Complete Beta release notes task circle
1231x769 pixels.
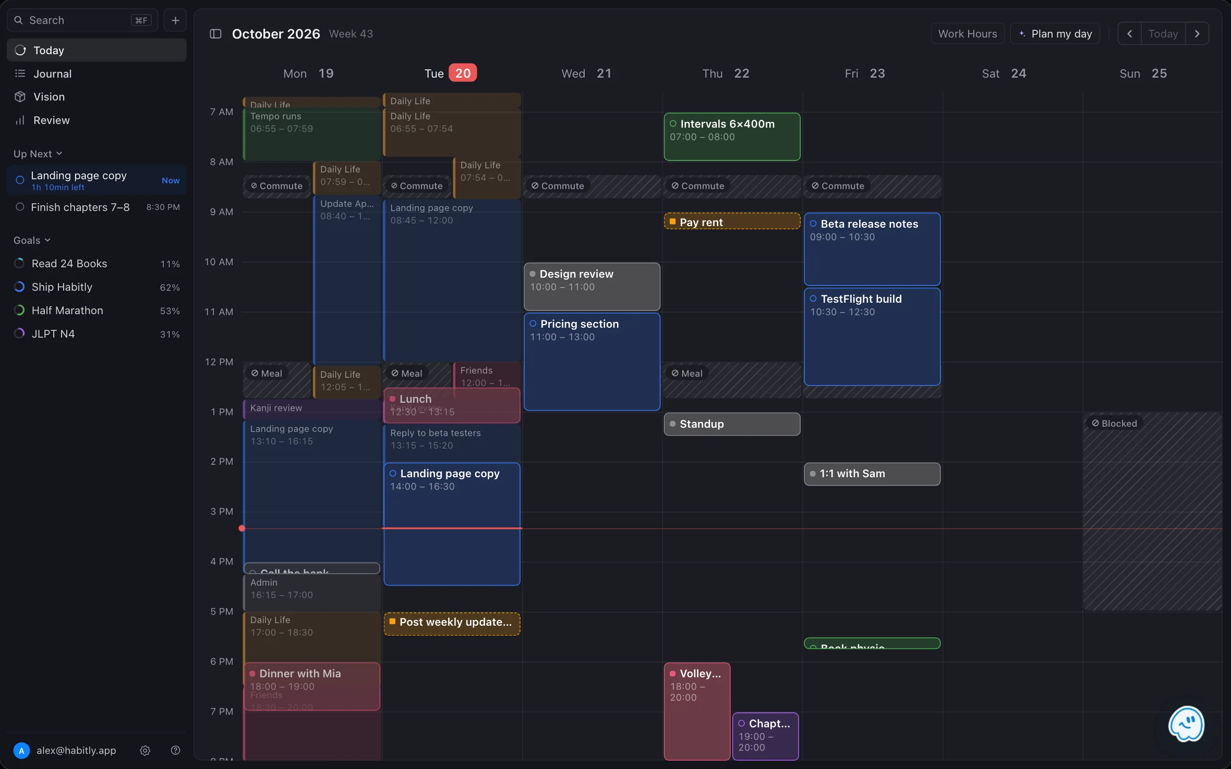[813, 224]
